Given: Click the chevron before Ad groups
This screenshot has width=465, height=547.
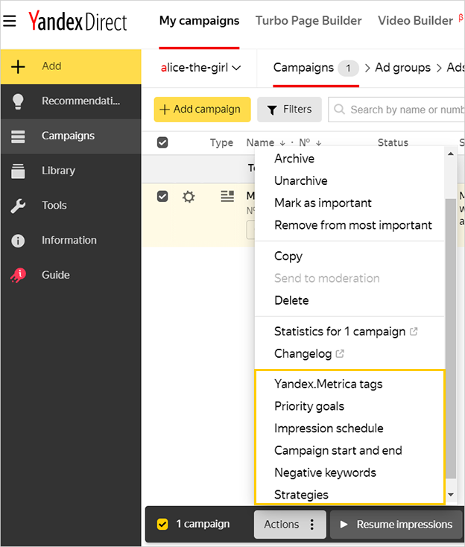Looking at the screenshot, I should 367,68.
